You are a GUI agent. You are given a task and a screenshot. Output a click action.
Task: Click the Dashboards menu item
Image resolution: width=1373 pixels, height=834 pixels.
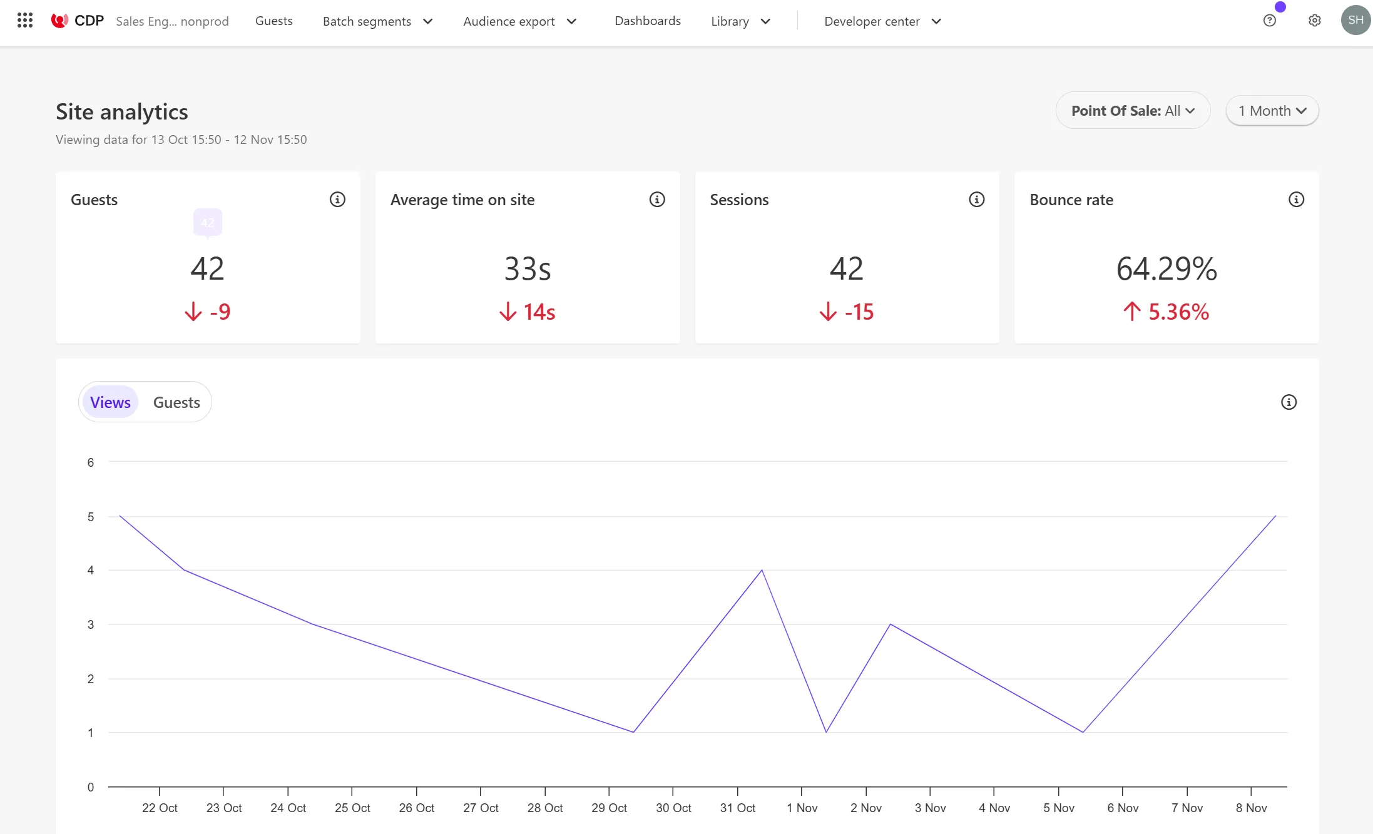pyautogui.click(x=646, y=21)
